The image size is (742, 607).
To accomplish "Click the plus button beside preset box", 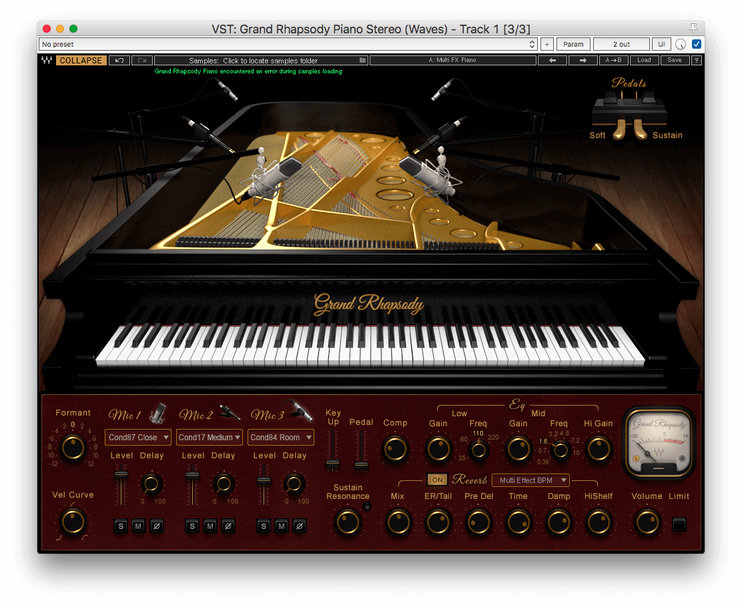I will pyautogui.click(x=547, y=44).
